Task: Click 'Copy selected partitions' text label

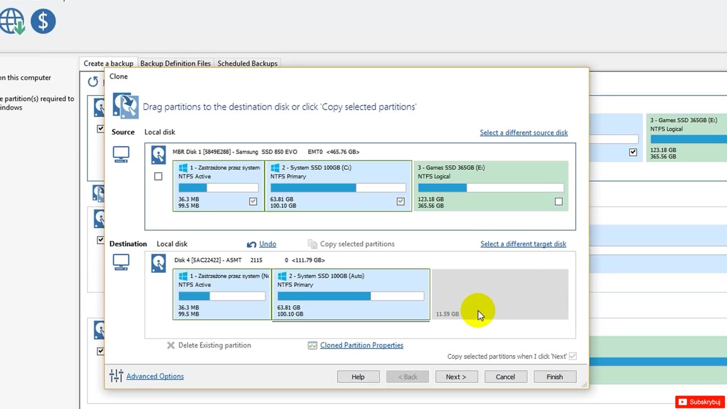Action: click(357, 244)
